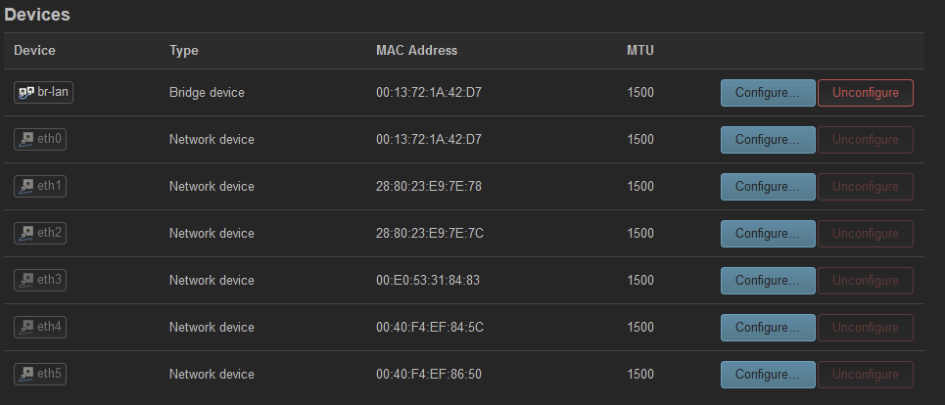Select the eth5 device icon badge

(x=40, y=375)
